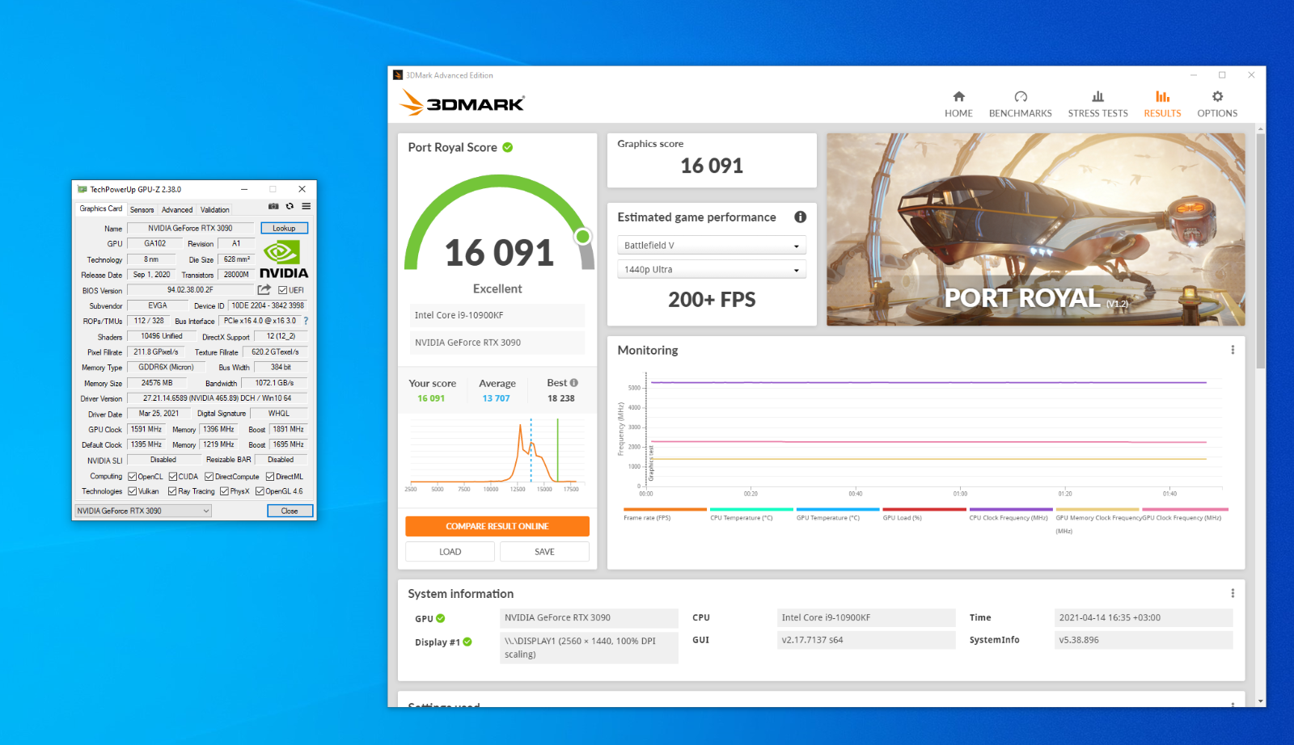The width and height of the screenshot is (1294, 745).
Task: Click the Save button in 3DMark
Action: pyautogui.click(x=544, y=552)
